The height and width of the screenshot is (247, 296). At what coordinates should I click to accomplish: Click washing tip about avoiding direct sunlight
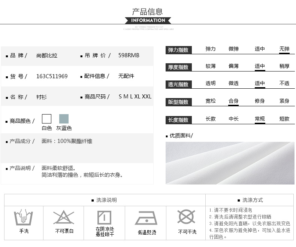pos(250,224)
